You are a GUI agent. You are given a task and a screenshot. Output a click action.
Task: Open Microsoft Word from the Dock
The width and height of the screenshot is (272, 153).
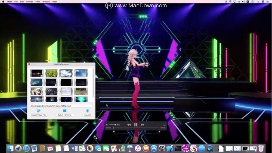[74, 148]
